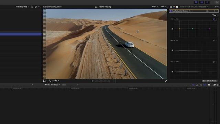Open the Hue/Saturation Curves 1 correction dropdown
The image size is (220, 124).
click(181, 11)
